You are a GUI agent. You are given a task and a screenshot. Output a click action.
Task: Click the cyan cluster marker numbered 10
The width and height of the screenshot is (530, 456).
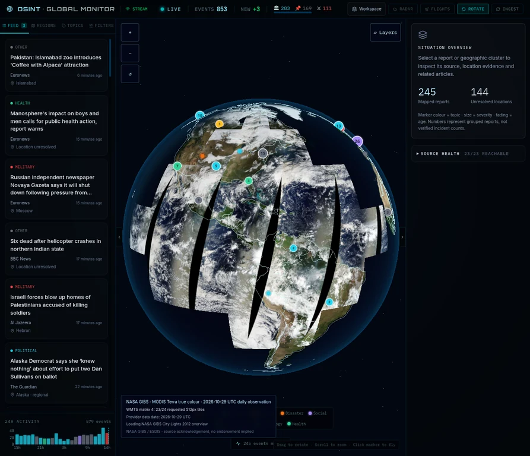[200, 115]
